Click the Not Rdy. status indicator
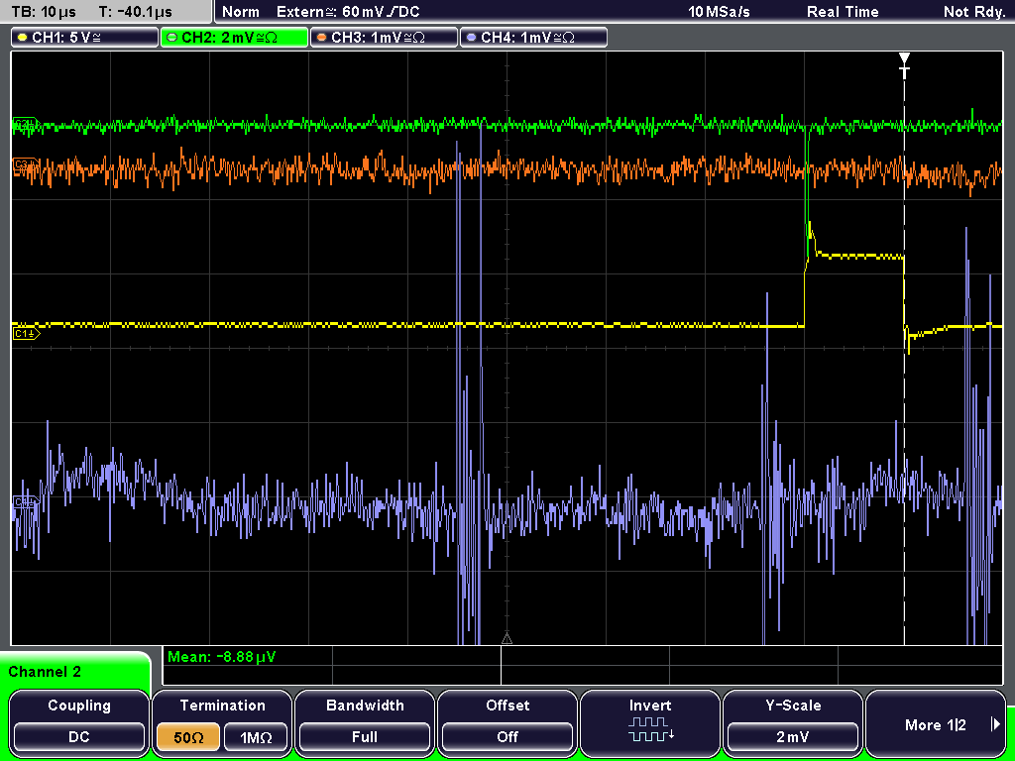This screenshot has height=761, width=1015. point(973,12)
